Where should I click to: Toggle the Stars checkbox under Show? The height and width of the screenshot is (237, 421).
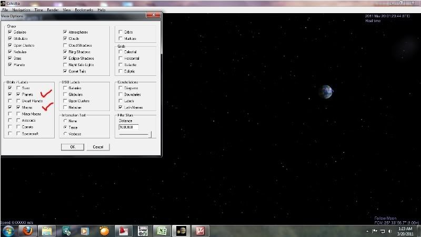point(10,58)
